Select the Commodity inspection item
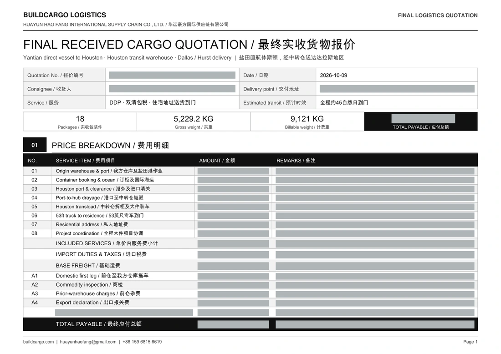Image resolution: width=501 pixels, height=354 pixels. tap(89, 285)
